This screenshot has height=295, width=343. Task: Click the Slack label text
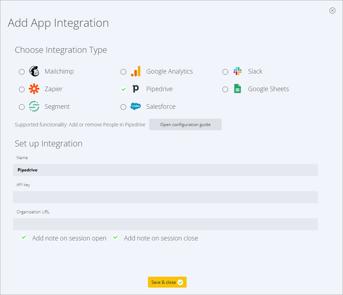click(x=255, y=71)
